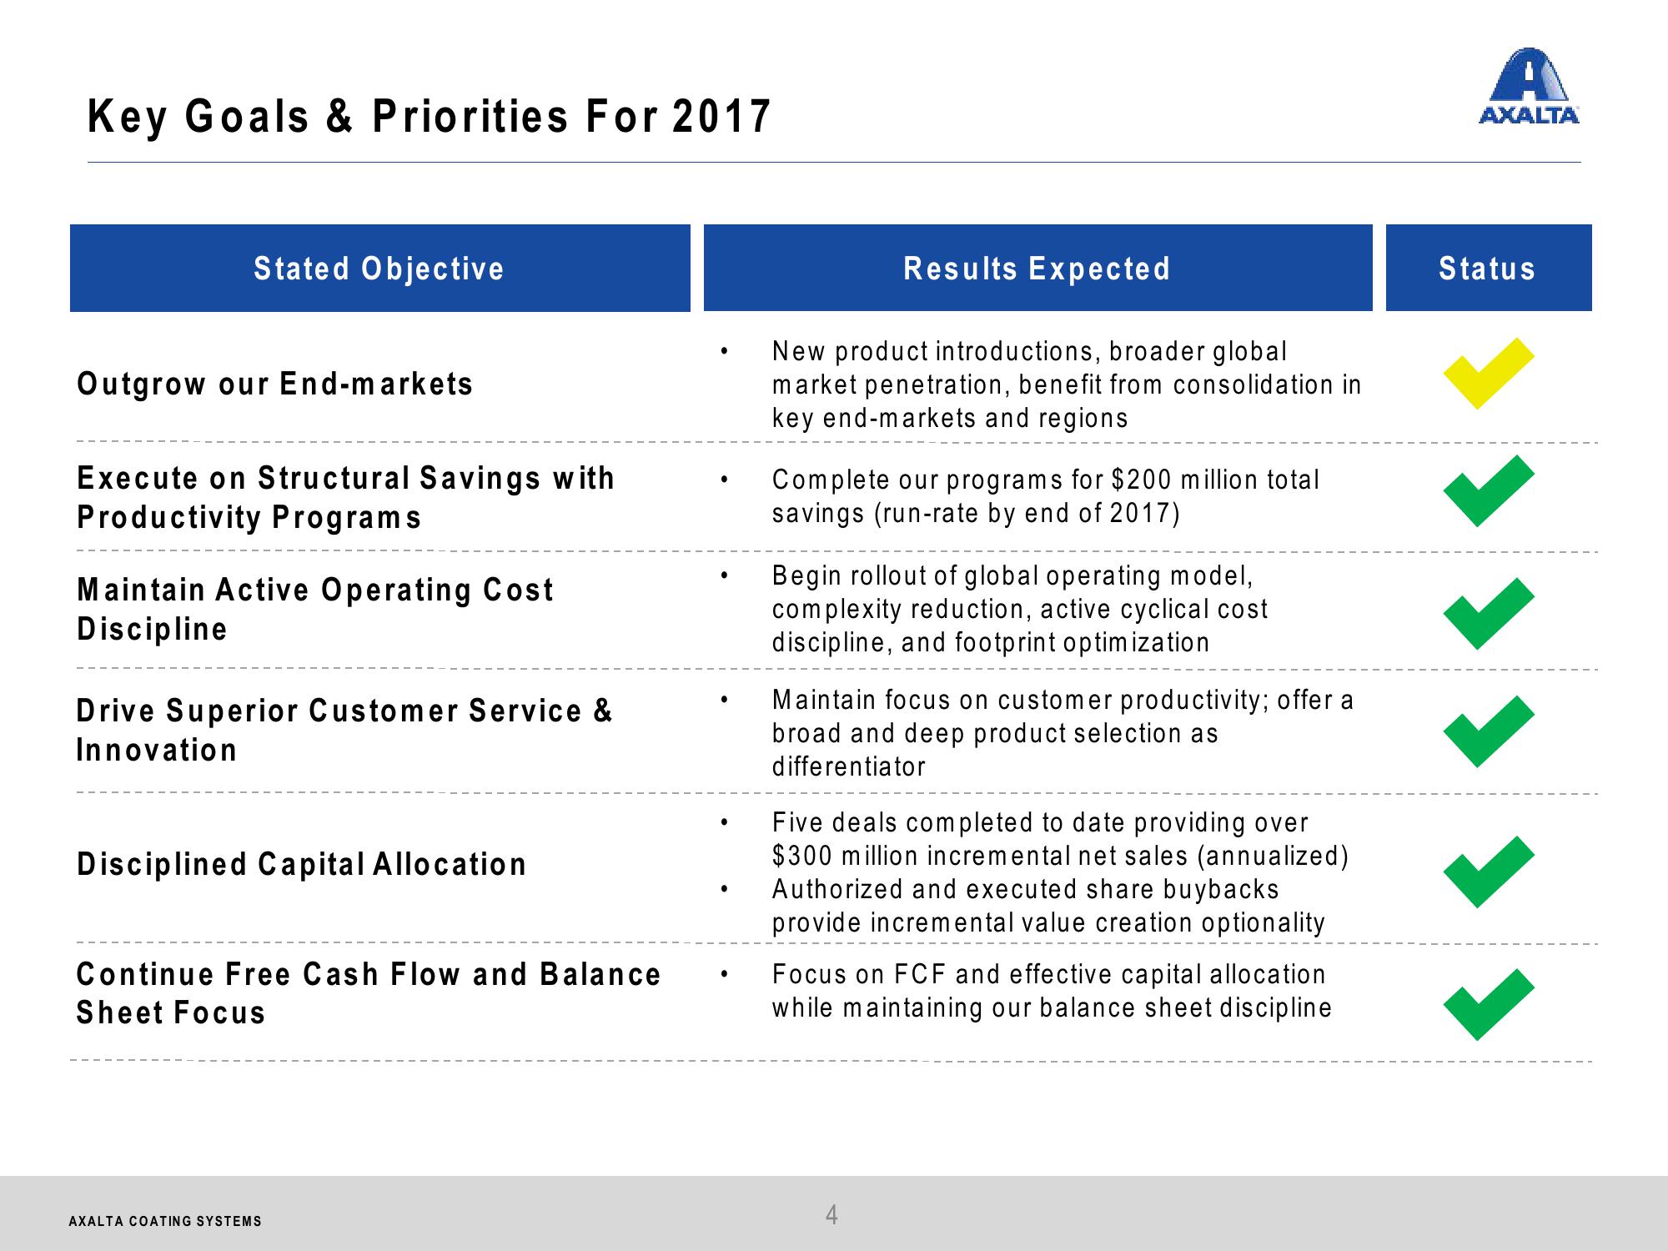Screen dimensions: 1668x1251
Task: Click 'Maintain focus on customer productivity' text
Action: click(x=1063, y=733)
